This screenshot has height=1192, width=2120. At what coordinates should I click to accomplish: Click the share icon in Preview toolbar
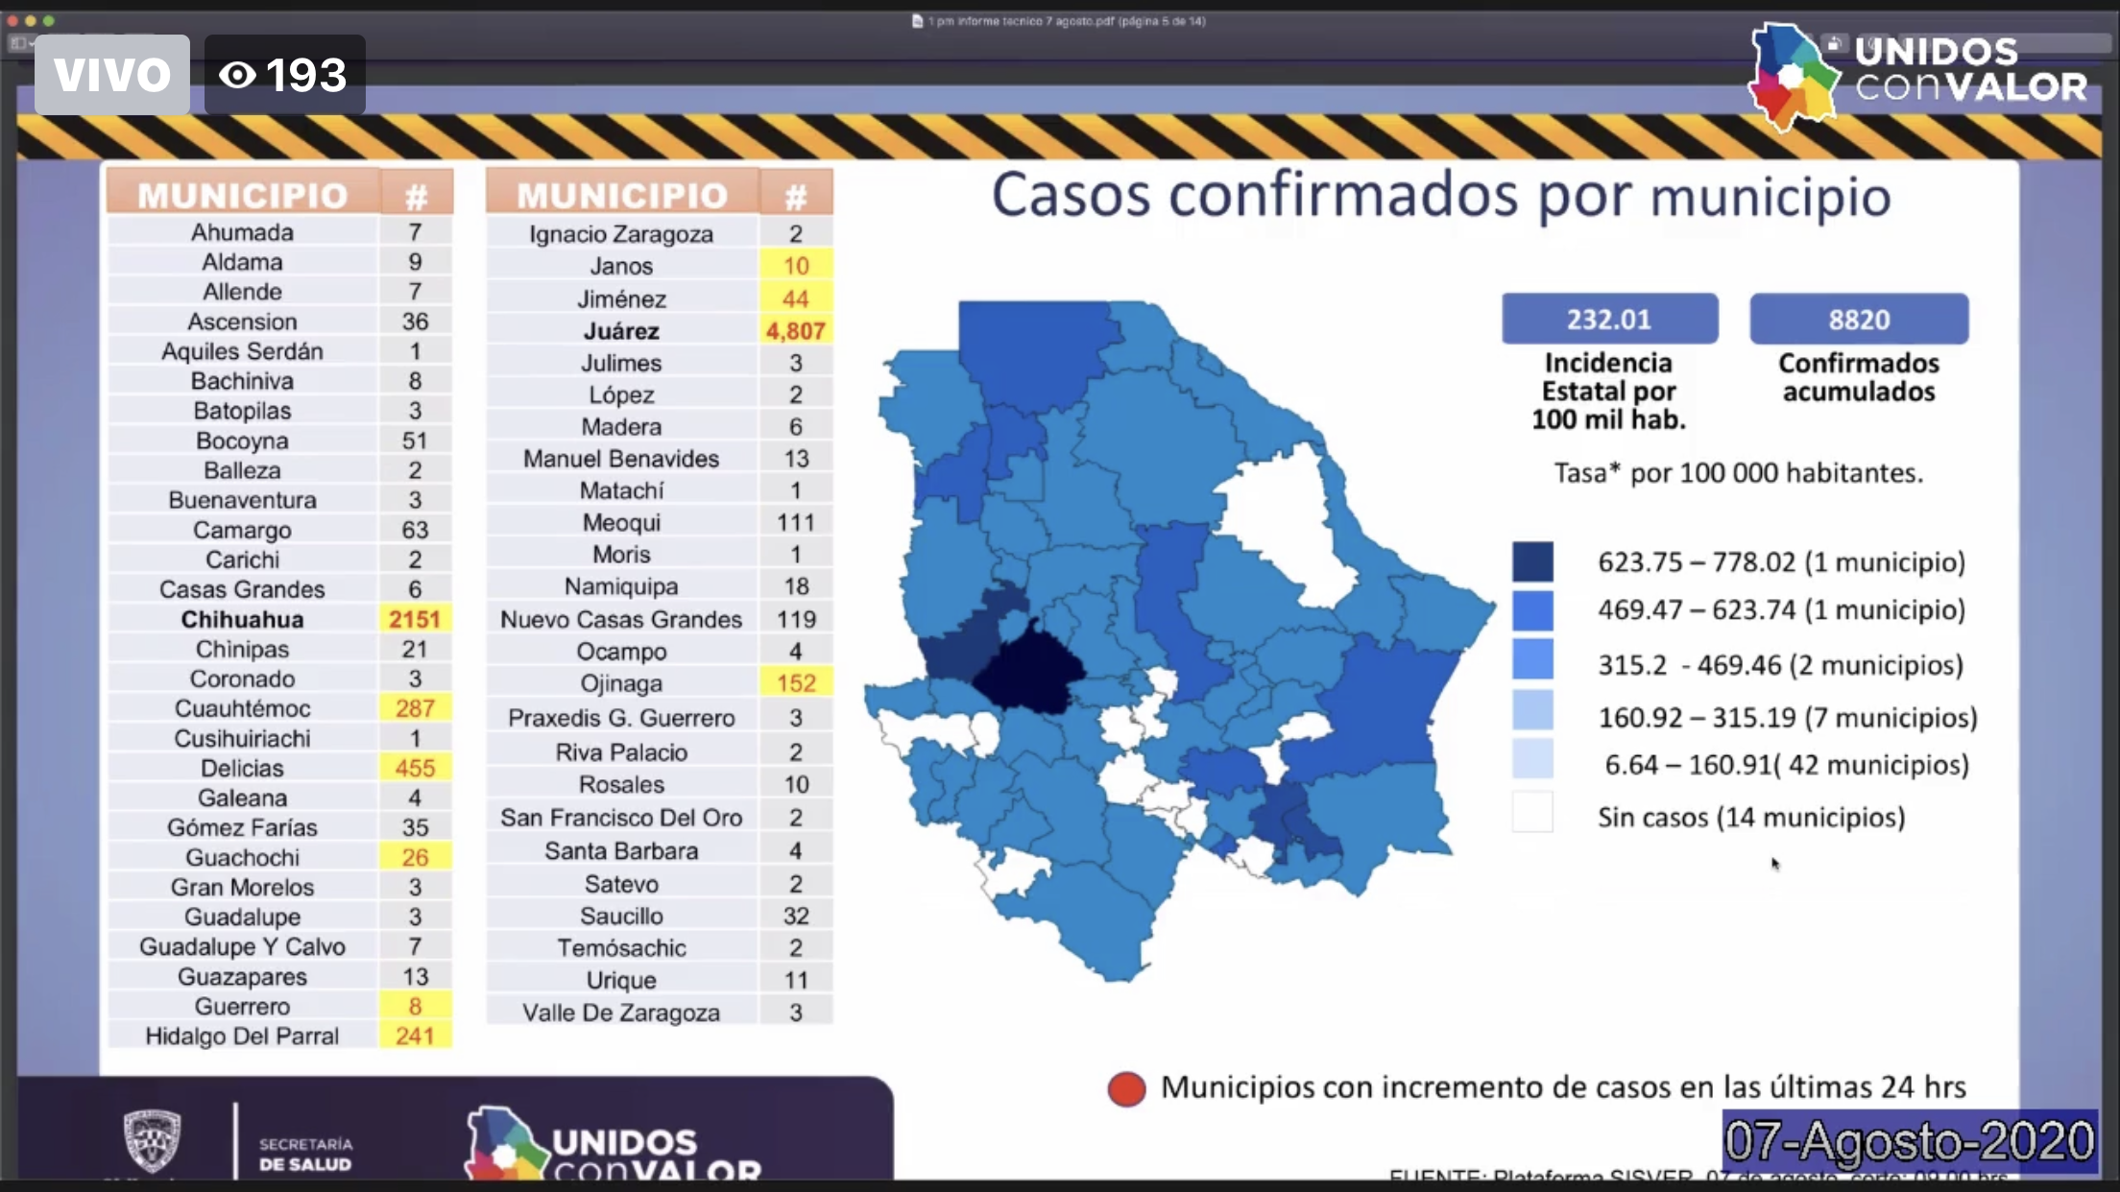point(1834,43)
